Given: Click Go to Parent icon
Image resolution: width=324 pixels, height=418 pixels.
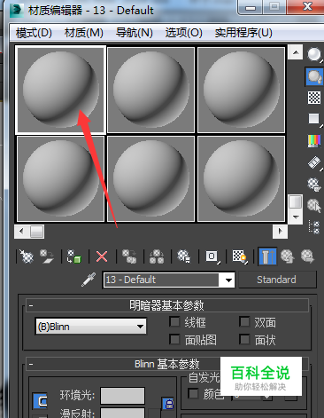Looking at the screenshot, I should (288, 256).
